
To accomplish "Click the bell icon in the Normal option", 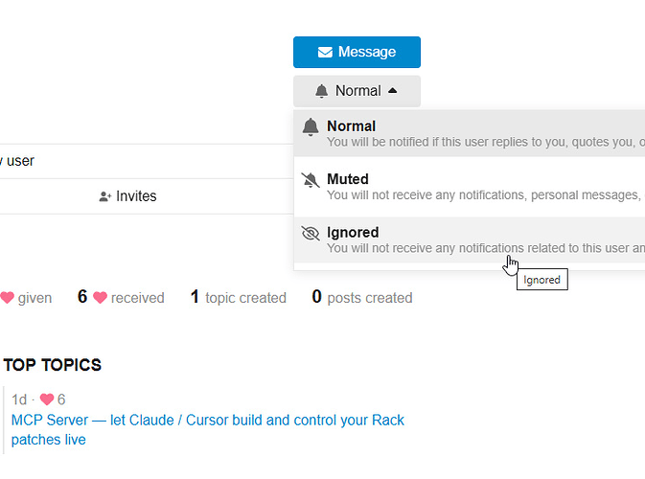I will (310, 126).
